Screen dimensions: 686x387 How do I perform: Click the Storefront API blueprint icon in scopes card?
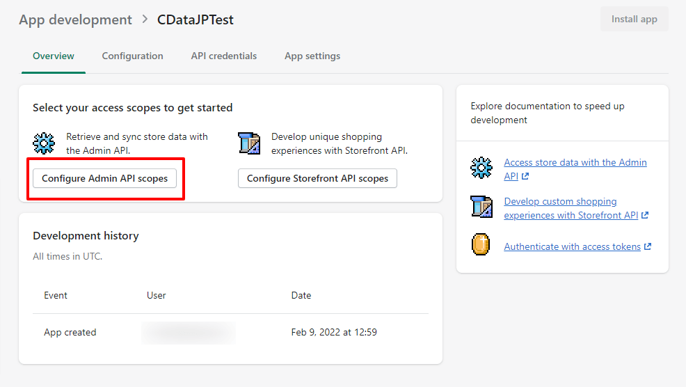[x=248, y=143]
